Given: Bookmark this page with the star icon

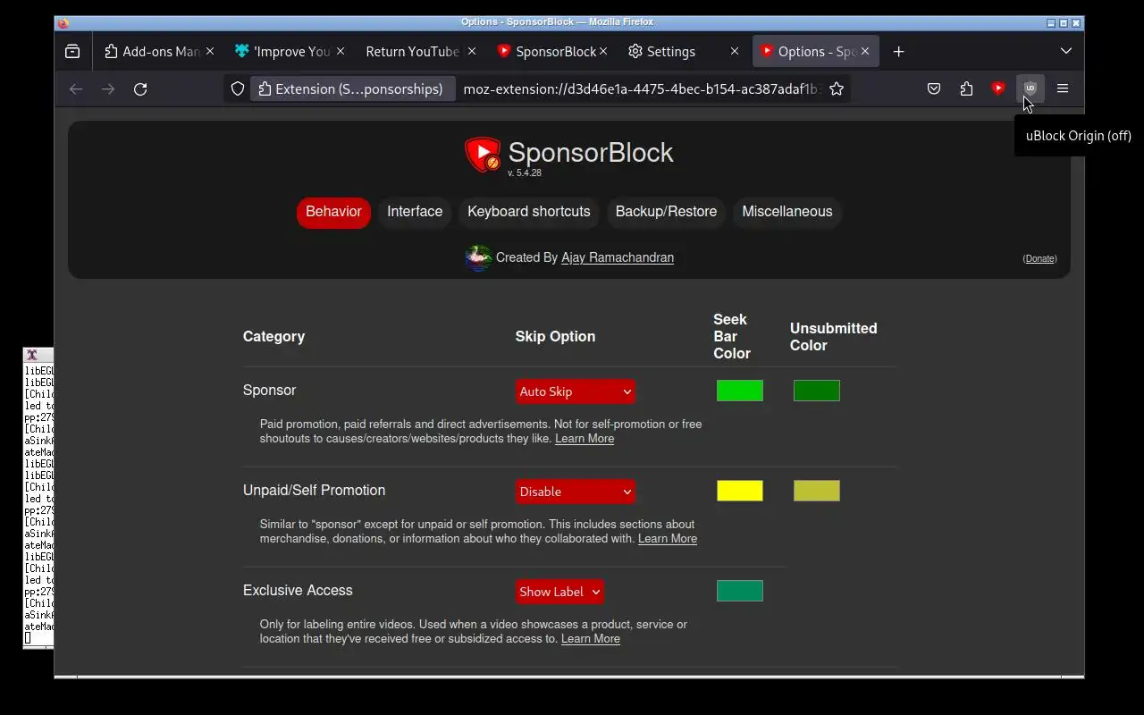Looking at the screenshot, I should (837, 88).
